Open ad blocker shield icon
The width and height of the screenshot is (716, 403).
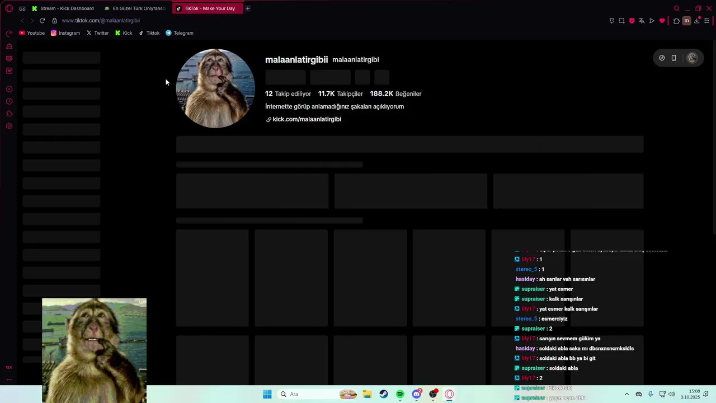632,21
